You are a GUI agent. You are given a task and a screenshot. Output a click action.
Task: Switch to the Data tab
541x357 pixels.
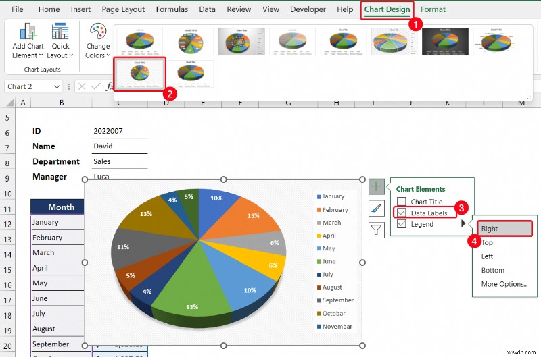(207, 9)
